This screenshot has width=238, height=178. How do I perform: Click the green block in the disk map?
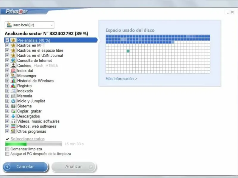tap(128, 51)
